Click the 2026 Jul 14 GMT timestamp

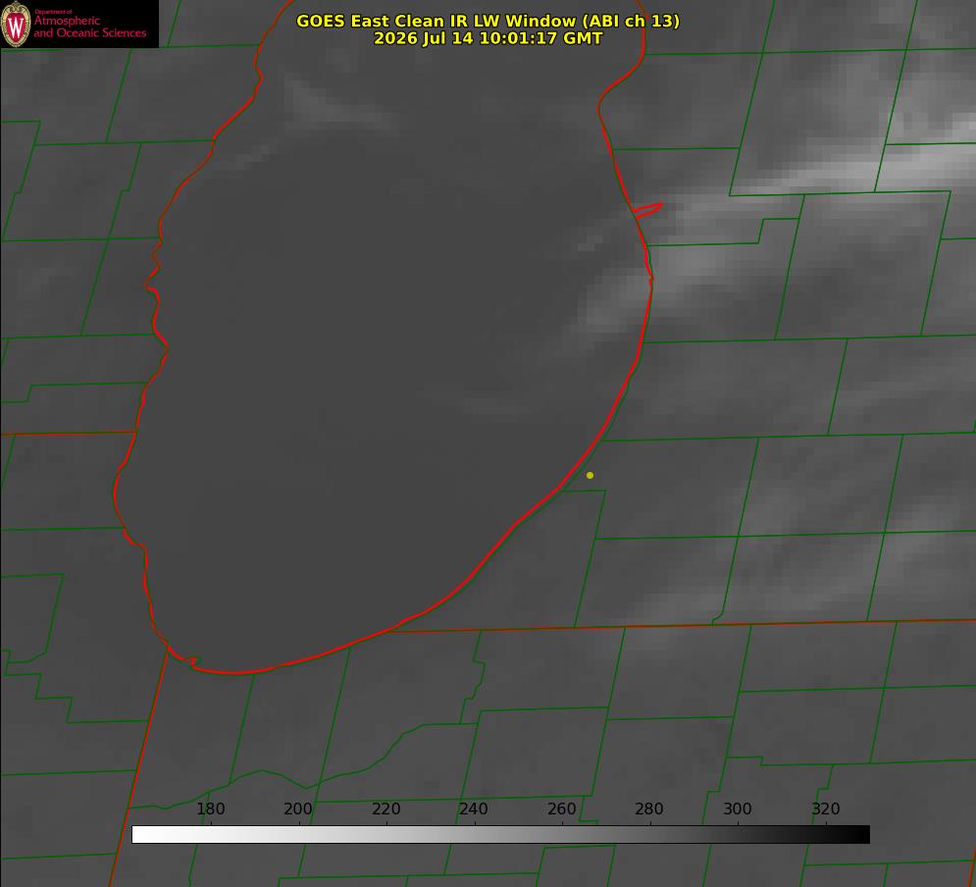488,38
